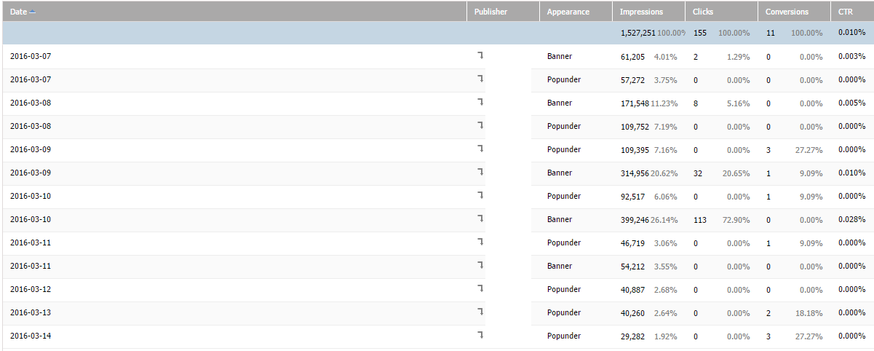
Task: Click publisher arrow icon in 2016-03-08 Popunder row
Action: pos(480,125)
